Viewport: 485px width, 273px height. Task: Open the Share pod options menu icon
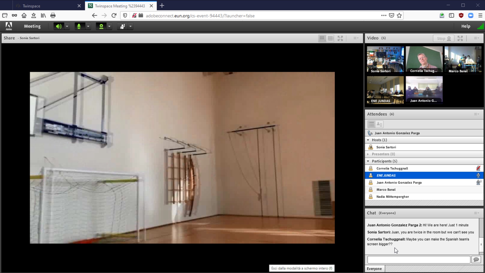[x=356, y=38]
